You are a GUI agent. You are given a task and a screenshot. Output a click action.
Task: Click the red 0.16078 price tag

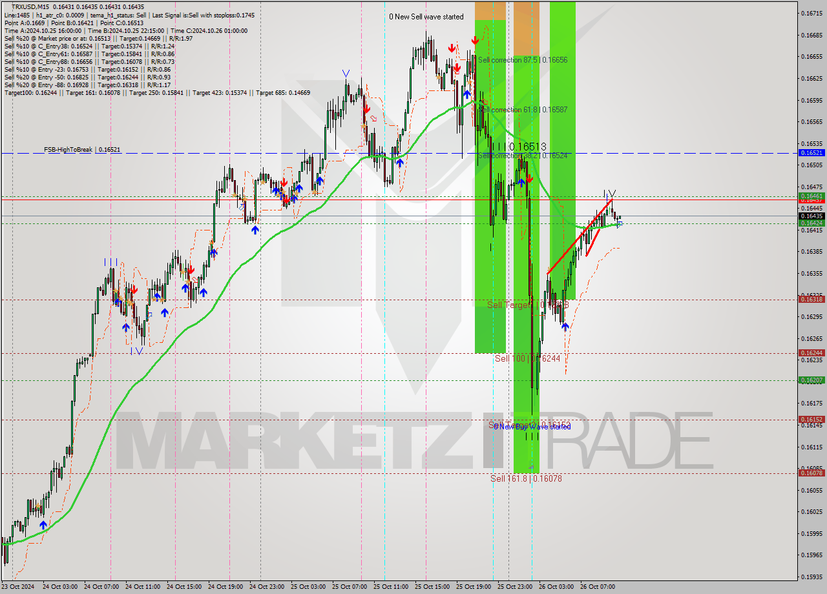click(811, 473)
